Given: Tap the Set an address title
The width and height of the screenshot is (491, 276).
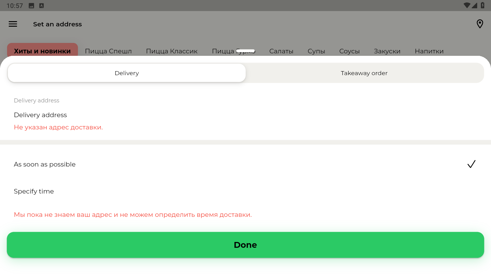Looking at the screenshot, I should click(x=57, y=24).
